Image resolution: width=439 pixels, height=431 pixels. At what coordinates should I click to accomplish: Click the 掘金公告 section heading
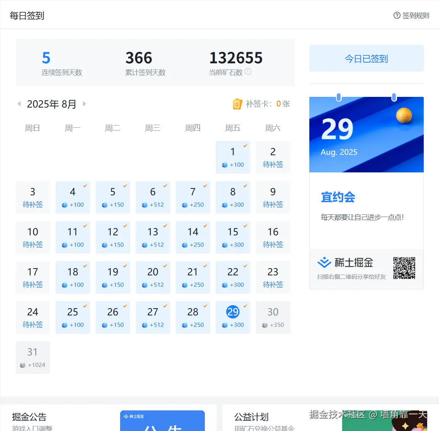(x=29, y=417)
